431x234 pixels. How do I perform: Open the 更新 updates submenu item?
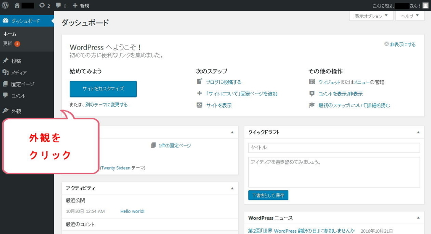(8, 43)
